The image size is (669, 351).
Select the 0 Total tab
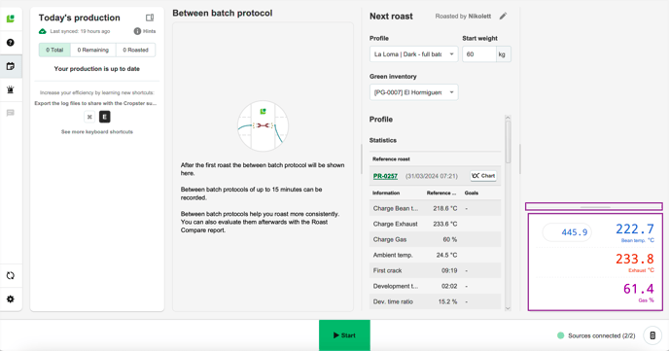54,50
